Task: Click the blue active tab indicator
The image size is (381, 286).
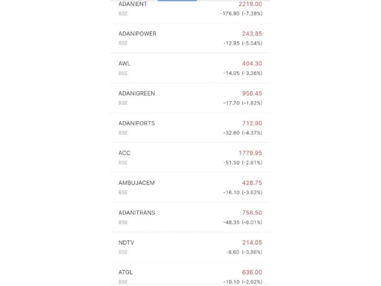Action: [177, 1]
